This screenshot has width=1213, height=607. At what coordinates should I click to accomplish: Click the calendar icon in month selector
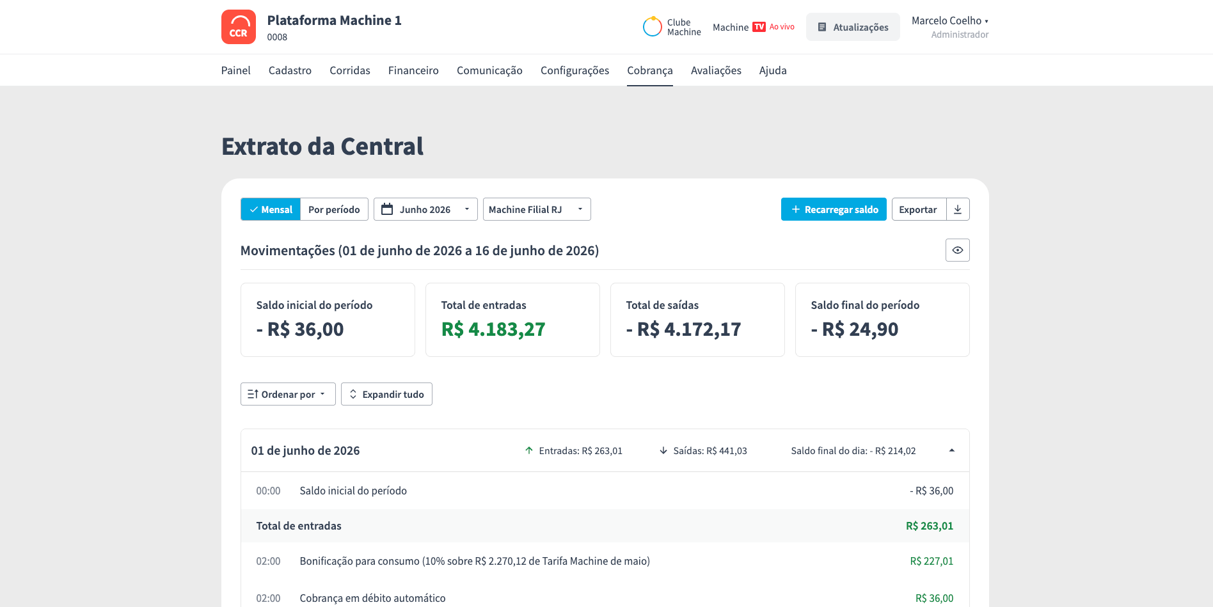coord(387,209)
